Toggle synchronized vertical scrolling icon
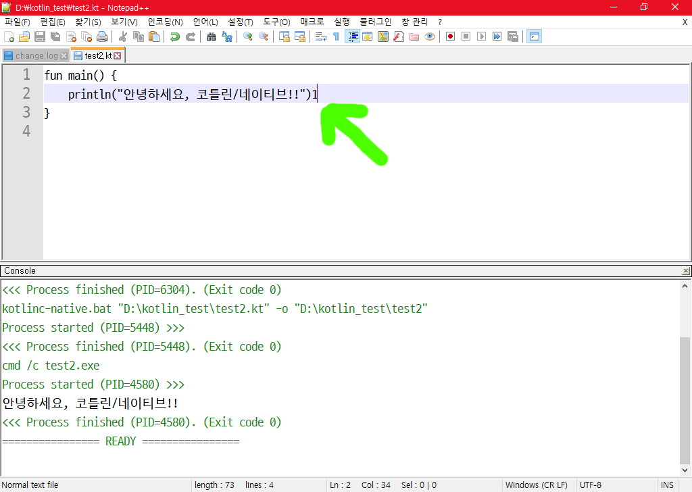 (285, 36)
